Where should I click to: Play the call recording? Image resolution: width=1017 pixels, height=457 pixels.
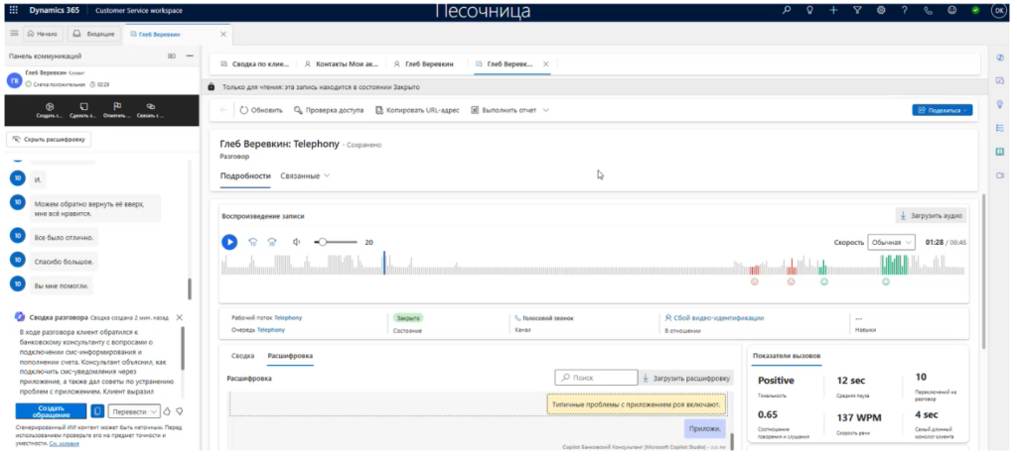(229, 242)
